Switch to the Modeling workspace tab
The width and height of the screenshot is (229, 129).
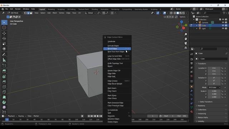(x=51, y=9)
